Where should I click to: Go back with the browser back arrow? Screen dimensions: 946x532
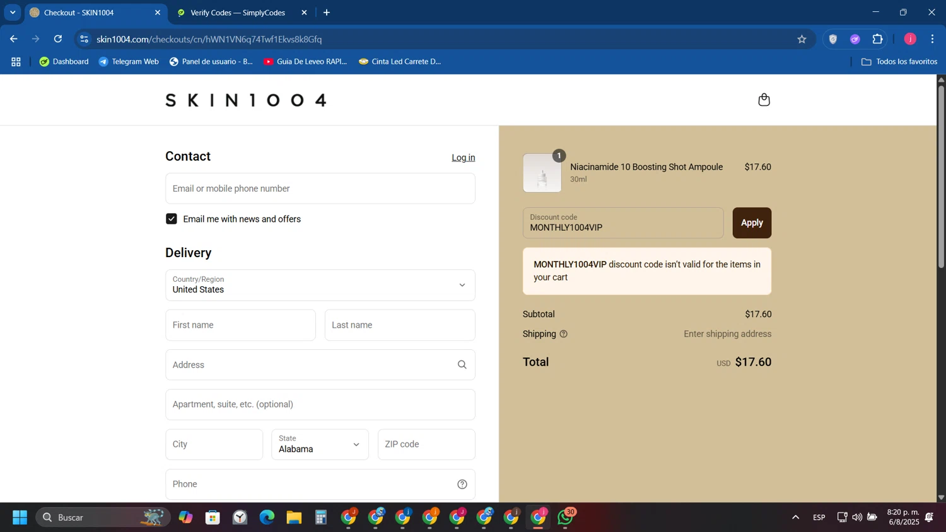pos(13,39)
